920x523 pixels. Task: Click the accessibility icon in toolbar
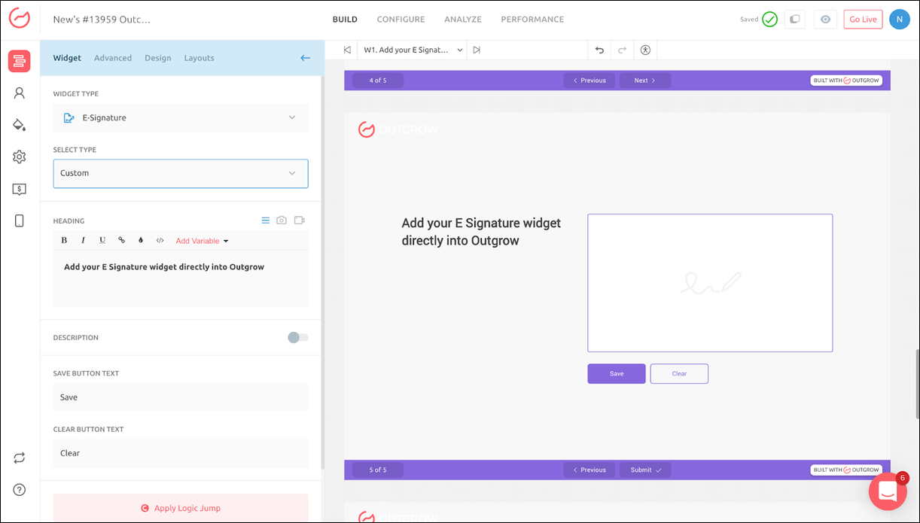645,50
